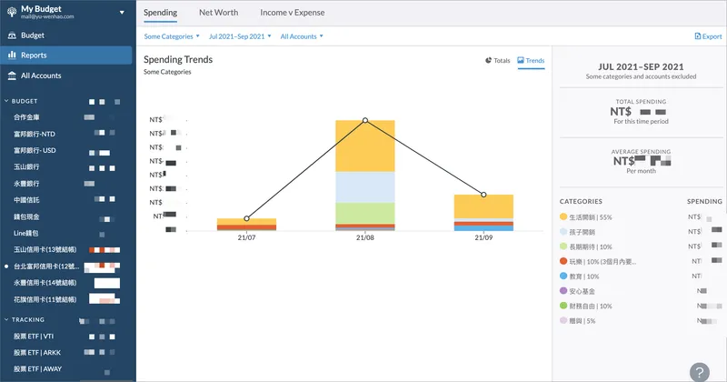Image resolution: width=727 pixels, height=382 pixels.
Task: Click the My Budget tree logo
Action: [11, 11]
